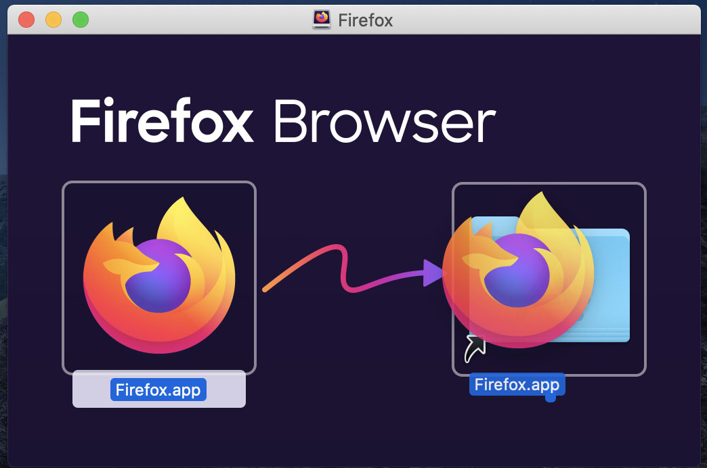Minimize the Firefox disk image window
The height and width of the screenshot is (468, 707).
53,20
